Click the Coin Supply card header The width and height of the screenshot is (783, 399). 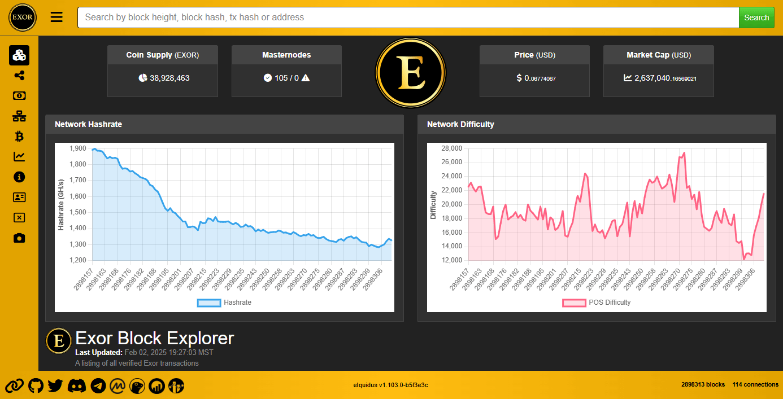(163, 55)
